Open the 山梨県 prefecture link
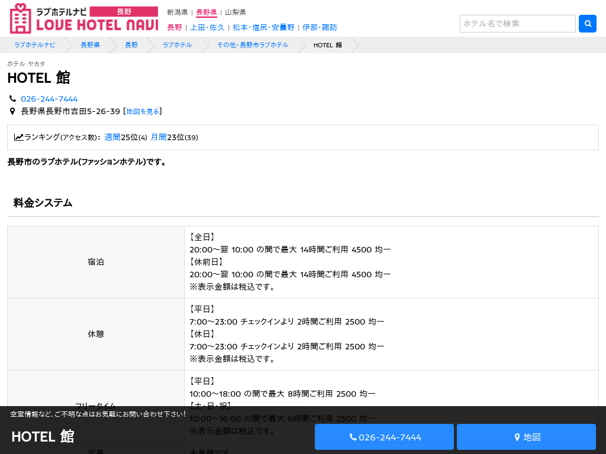 pyautogui.click(x=236, y=12)
